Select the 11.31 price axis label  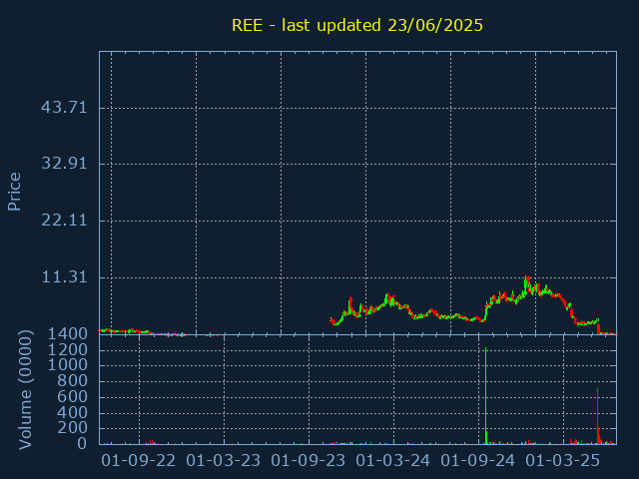pos(64,277)
